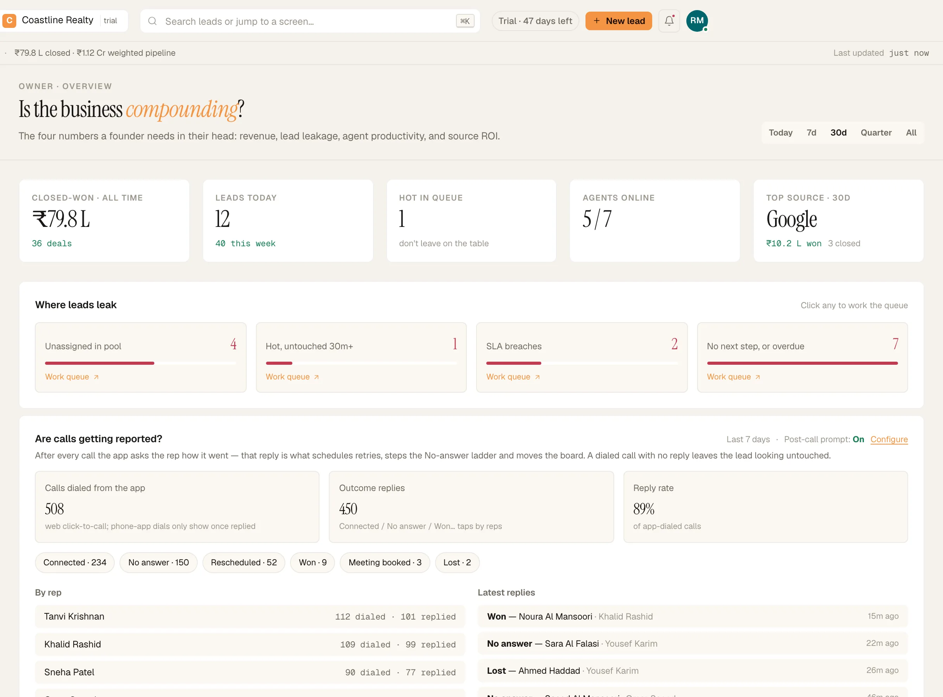Open the Won — Noura Al Mansoori reply

pos(693,616)
